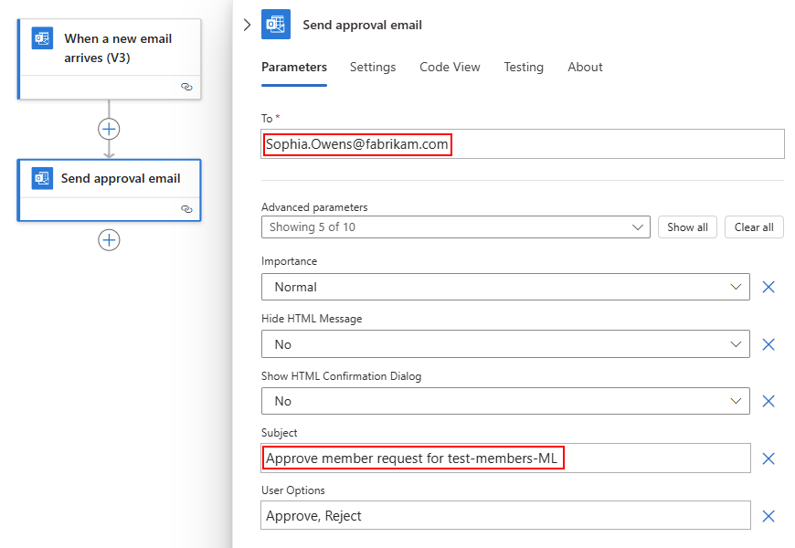Add step between trigger and approval action
The image size is (795, 548).
click(109, 129)
